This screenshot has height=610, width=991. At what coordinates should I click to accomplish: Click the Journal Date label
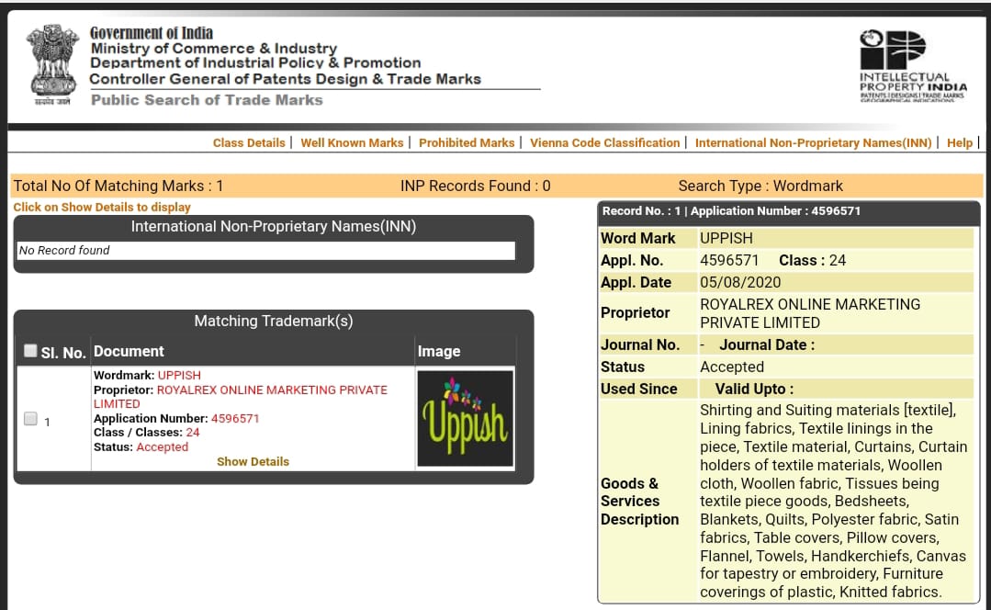point(767,345)
